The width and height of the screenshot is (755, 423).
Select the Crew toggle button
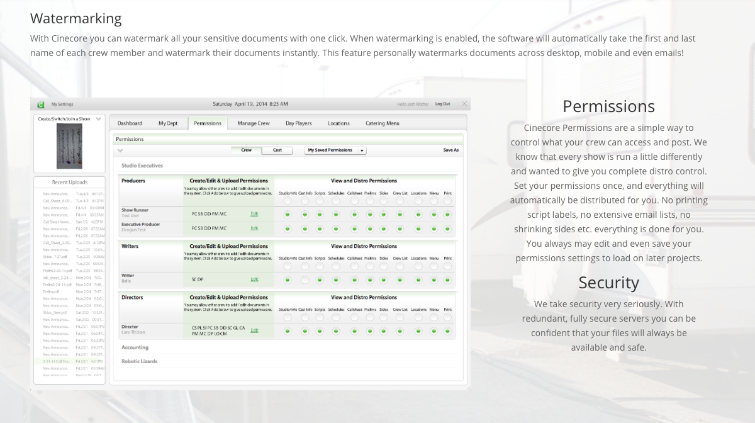pos(247,150)
